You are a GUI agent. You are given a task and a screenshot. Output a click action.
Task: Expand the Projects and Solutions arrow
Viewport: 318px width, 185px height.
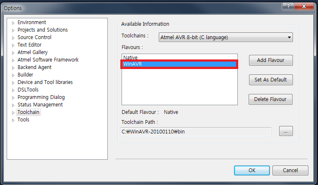[13, 30]
